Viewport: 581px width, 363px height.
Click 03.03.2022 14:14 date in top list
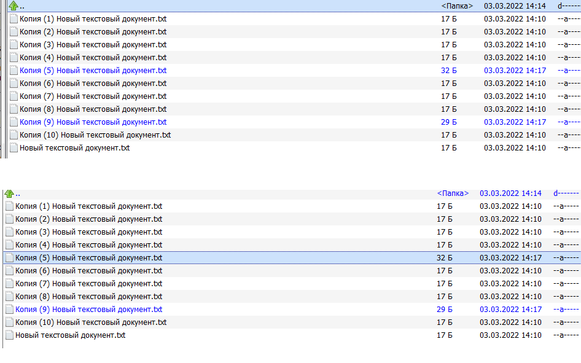[x=515, y=6]
